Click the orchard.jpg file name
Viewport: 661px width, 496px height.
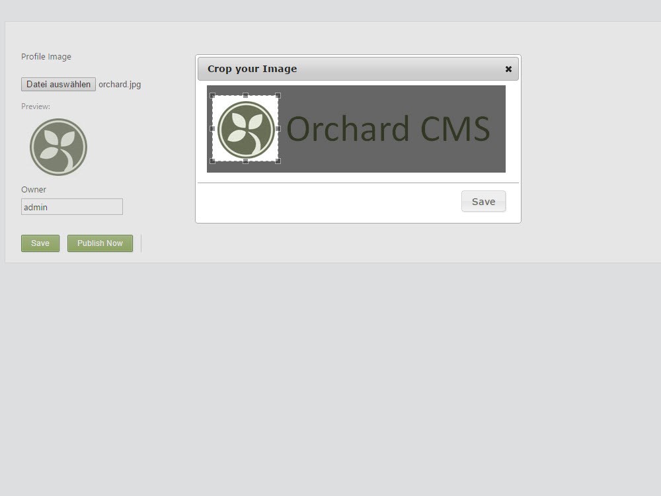120,85
